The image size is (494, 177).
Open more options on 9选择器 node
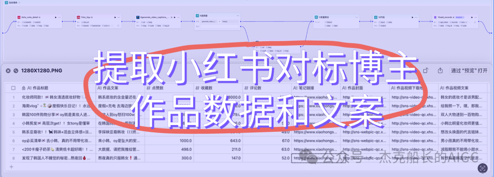[237, 15]
